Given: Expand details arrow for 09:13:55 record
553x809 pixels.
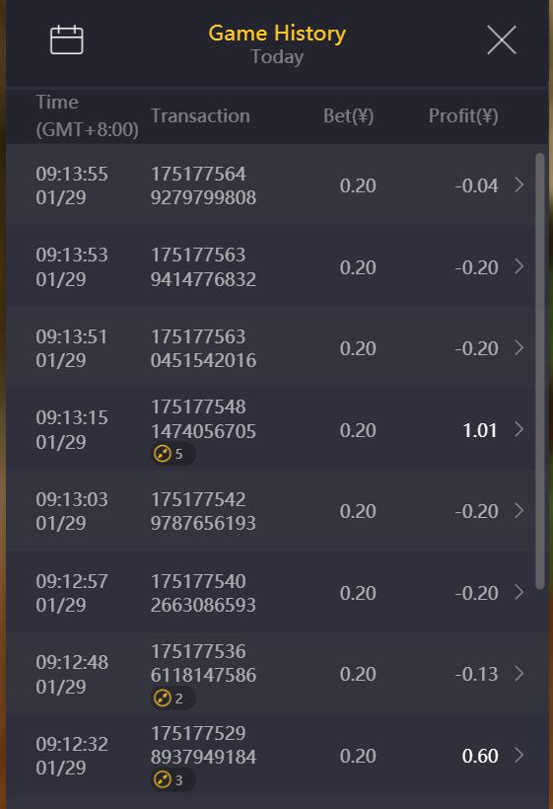Looking at the screenshot, I should pyautogui.click(x=519, y=184).
